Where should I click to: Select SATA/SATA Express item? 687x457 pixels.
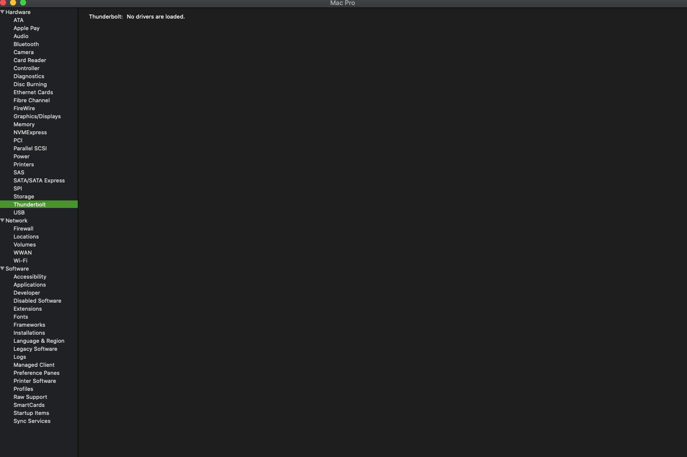point(39,180)
